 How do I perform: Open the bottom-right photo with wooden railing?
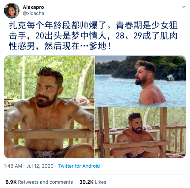[x=140, y=133]
